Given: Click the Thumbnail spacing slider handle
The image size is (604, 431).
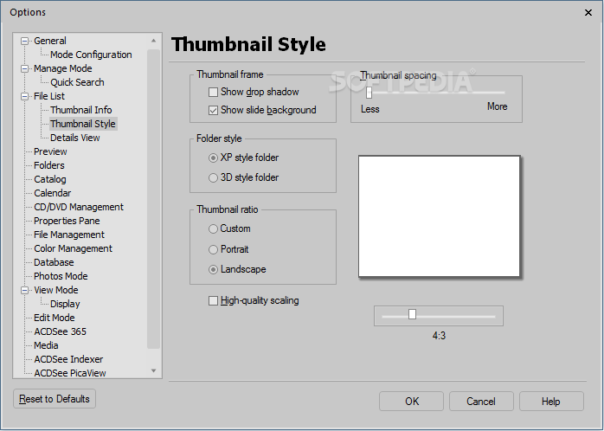Looking at the screenshot, I should [369, 93].
